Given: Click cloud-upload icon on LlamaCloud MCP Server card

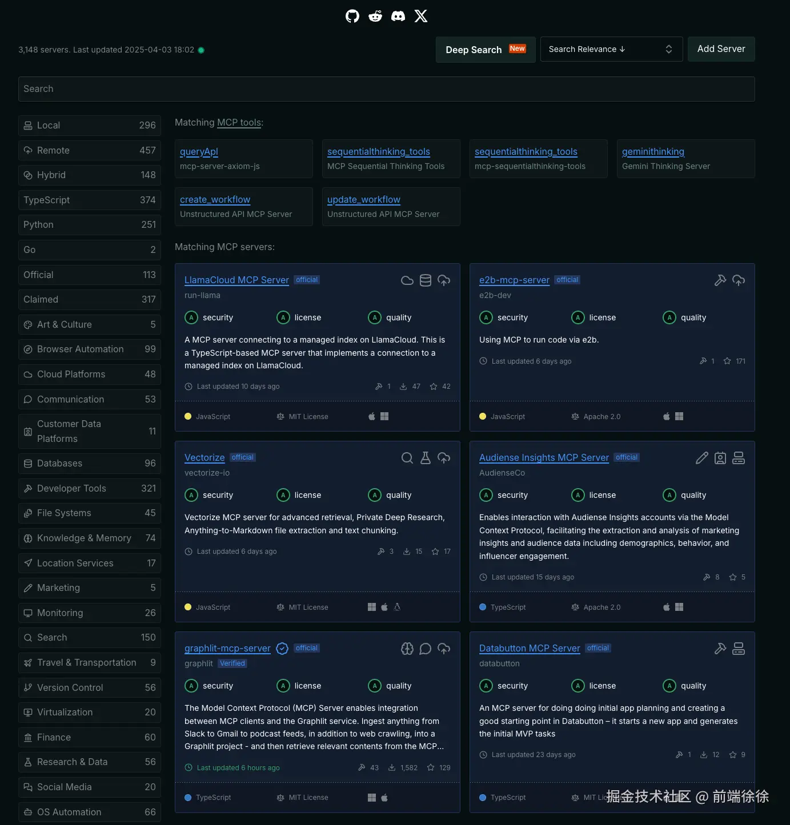Looking at the screenshot, I should (x=444, y=280).
